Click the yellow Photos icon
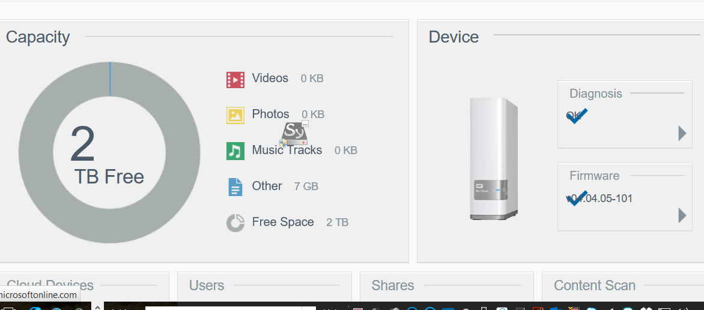The width and height of the screenshot is (704, 310). click(235, 115)
